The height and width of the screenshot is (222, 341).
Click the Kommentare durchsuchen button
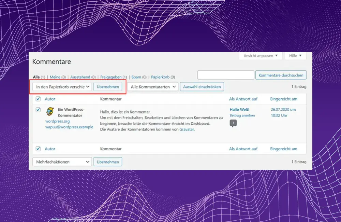[281, 75]
